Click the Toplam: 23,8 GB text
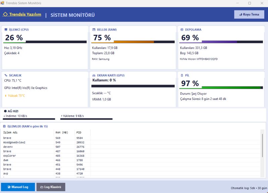The height and width of the screenshot is (193, 268). pyautogui.click(x=103, y=53)
